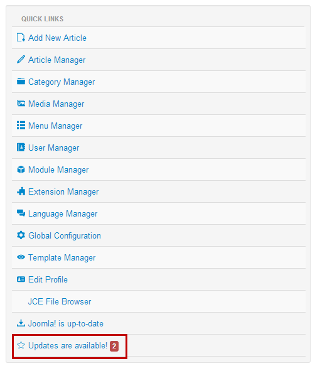Click the ID card icon for Edit Profile

point(21,279)
